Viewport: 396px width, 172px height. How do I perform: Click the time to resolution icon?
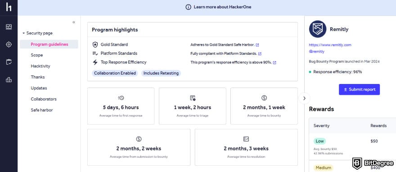pos(246,139)
